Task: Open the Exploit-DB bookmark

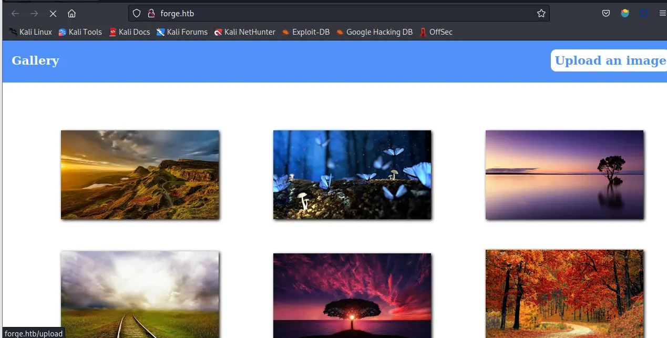Action: (305, 32)
